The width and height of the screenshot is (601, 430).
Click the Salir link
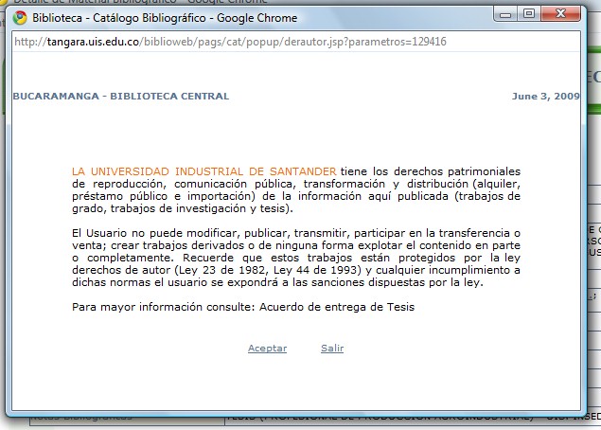[x=332, y=349]
